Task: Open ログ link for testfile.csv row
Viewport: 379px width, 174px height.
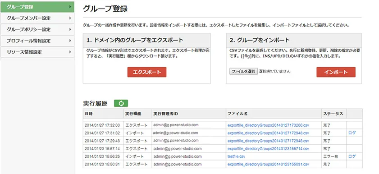Action: pyautogui.click(x=352, y=156)
